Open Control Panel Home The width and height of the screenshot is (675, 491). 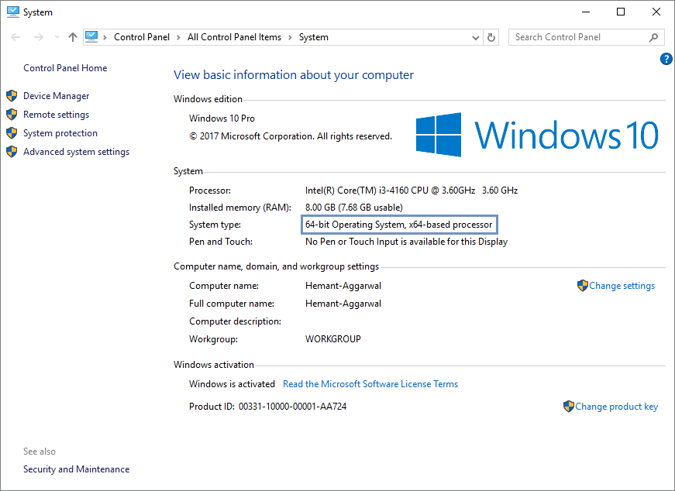click(x=65, y=68)
